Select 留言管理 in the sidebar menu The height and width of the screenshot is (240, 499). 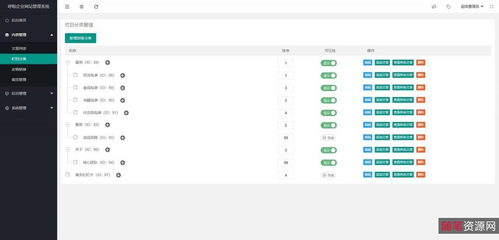click(x=19, y=80)
